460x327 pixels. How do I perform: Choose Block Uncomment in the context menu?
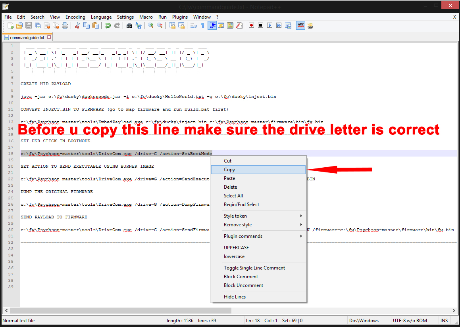click(x=258, y=285)
